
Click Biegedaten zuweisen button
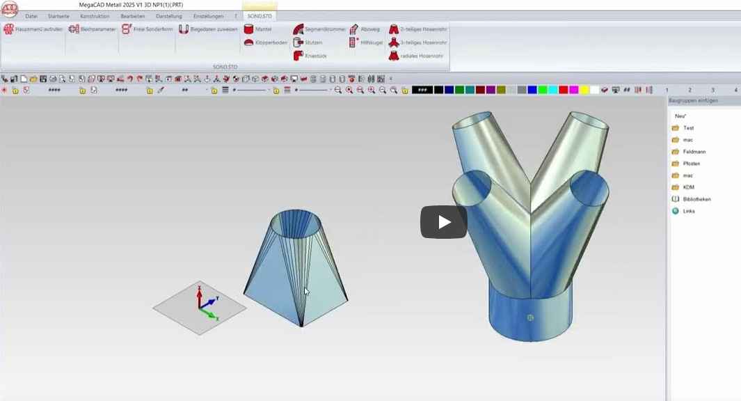[x=209, y=29]
